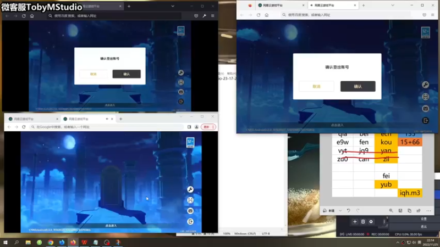Click the Pocket icon in dark Firefox toolbar

pyautogui.click(x=196, y=16)
